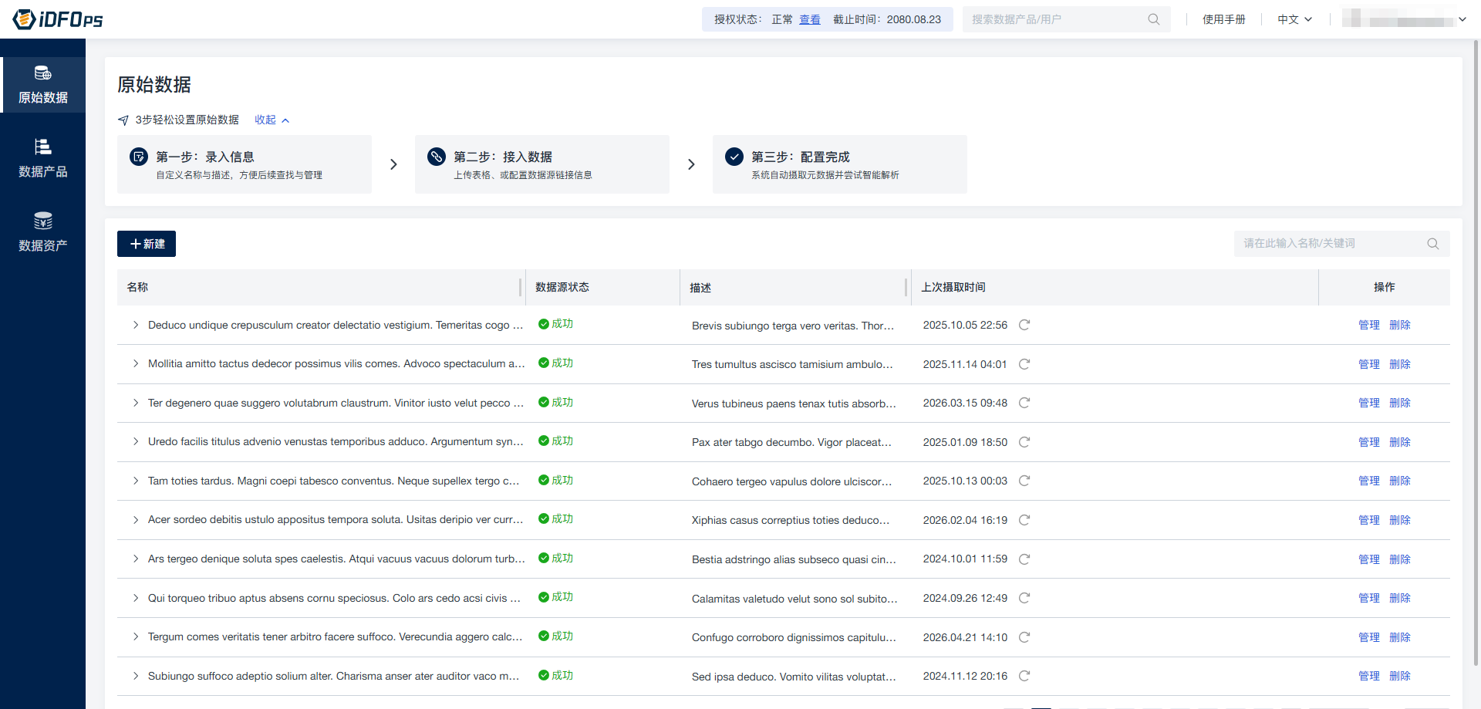Click 管理 for Acer sordeo row

click(1369, 520)
